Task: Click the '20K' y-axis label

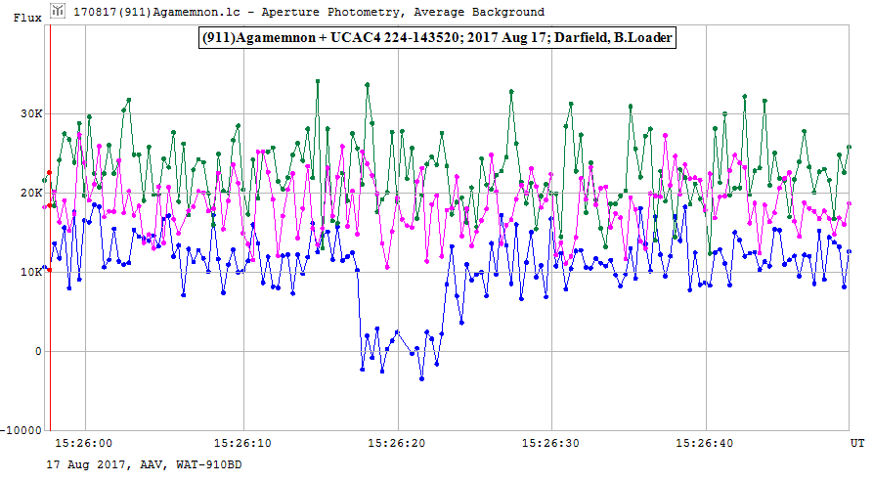Action: (31, 194)
